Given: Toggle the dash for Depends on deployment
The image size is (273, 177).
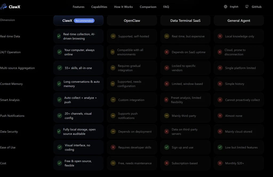Looking at the screenshot, I should [x=113, y=131].
